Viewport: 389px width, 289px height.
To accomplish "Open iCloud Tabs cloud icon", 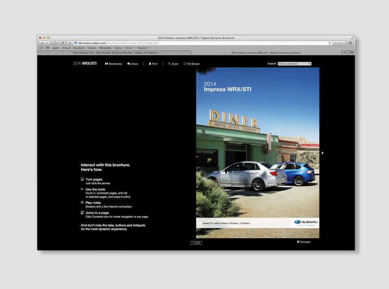I will (x=55, y=43).
